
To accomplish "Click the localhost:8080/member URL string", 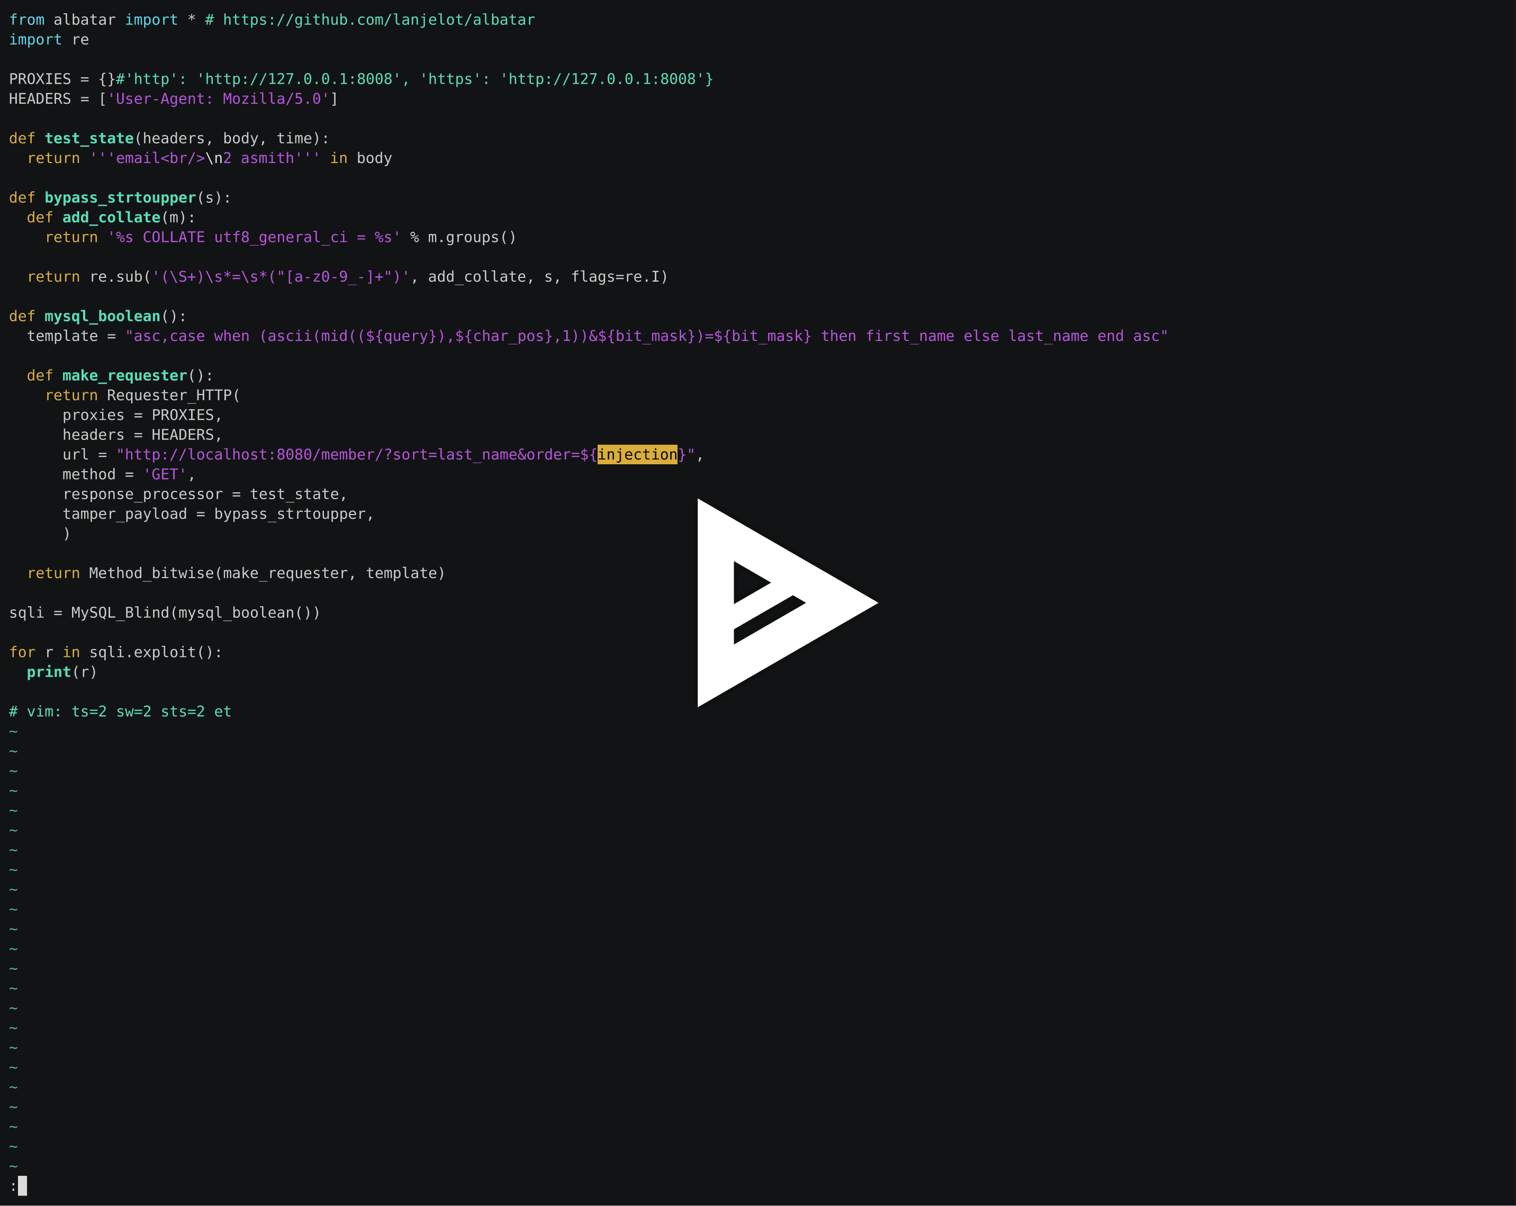I will 405,454.
